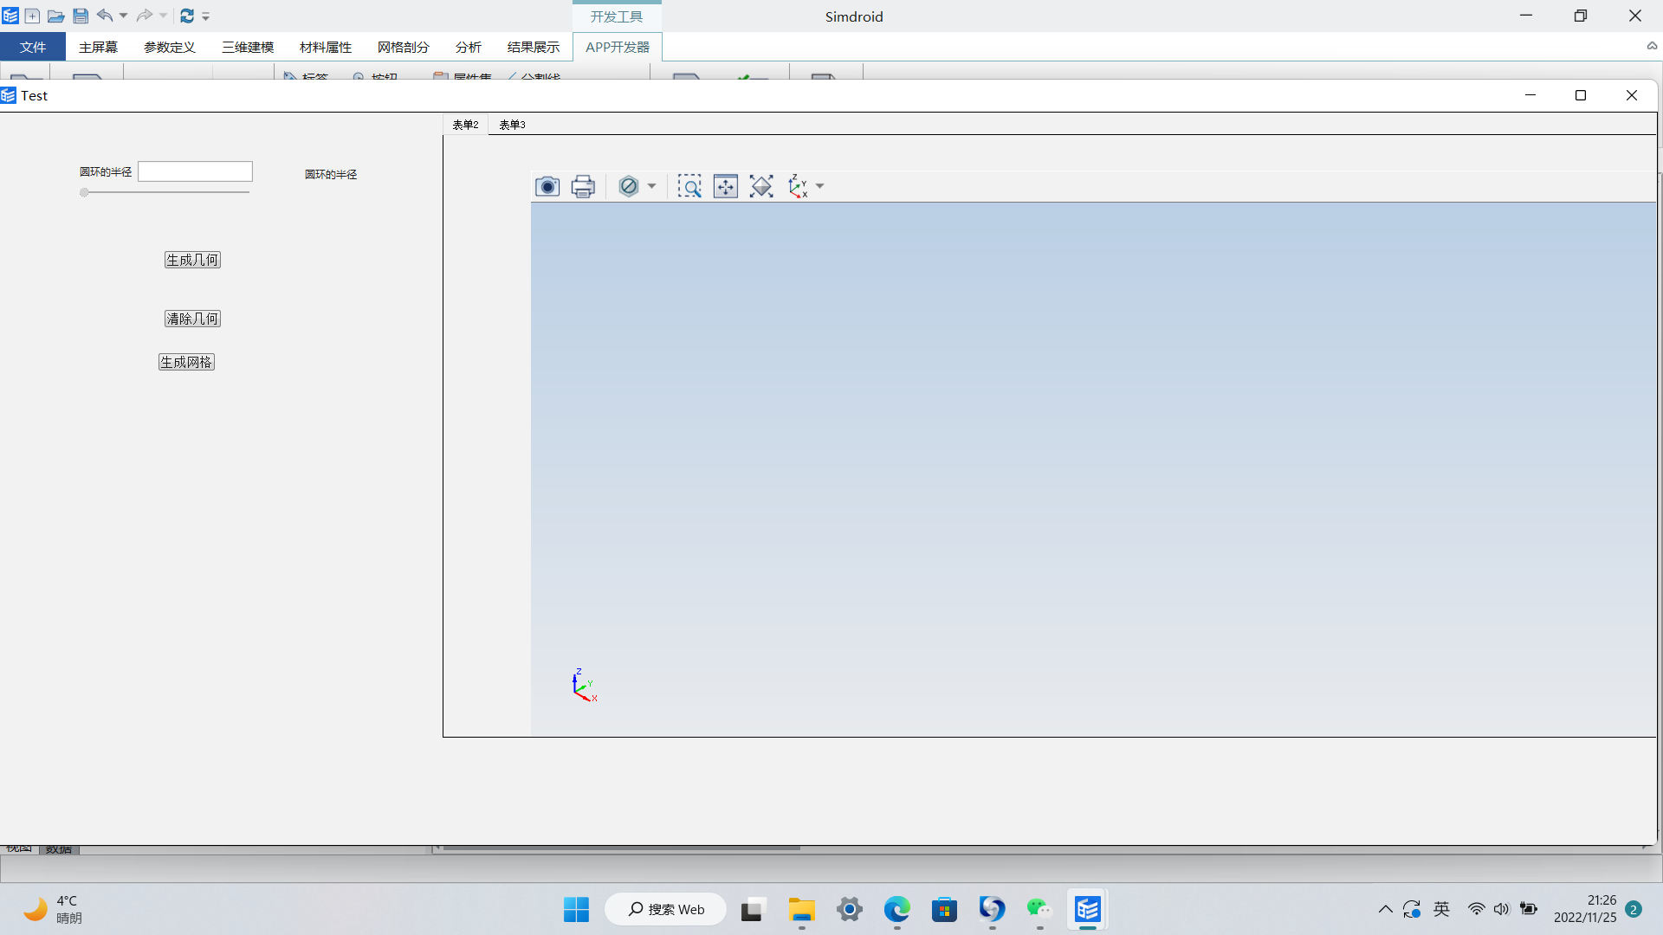Click the volume speaker tray icon

1502,909
